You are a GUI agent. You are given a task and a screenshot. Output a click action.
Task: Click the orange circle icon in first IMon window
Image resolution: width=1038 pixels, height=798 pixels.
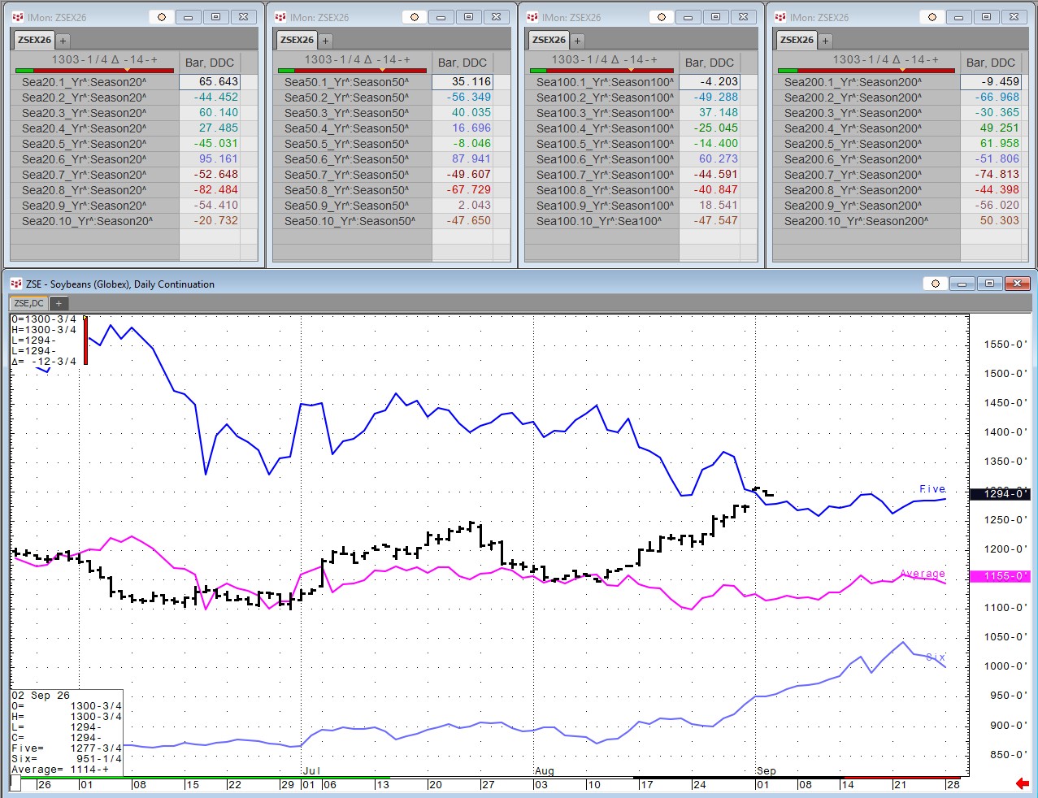(x=163, y=17)
